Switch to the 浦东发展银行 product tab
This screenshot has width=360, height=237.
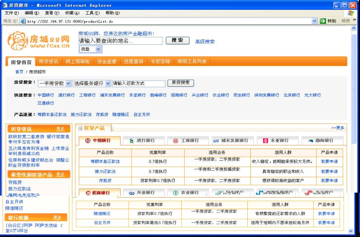pyautogui.click(x=233, y=141)
